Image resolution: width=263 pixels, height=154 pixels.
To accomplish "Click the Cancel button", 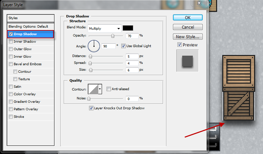I will point(188,27).
